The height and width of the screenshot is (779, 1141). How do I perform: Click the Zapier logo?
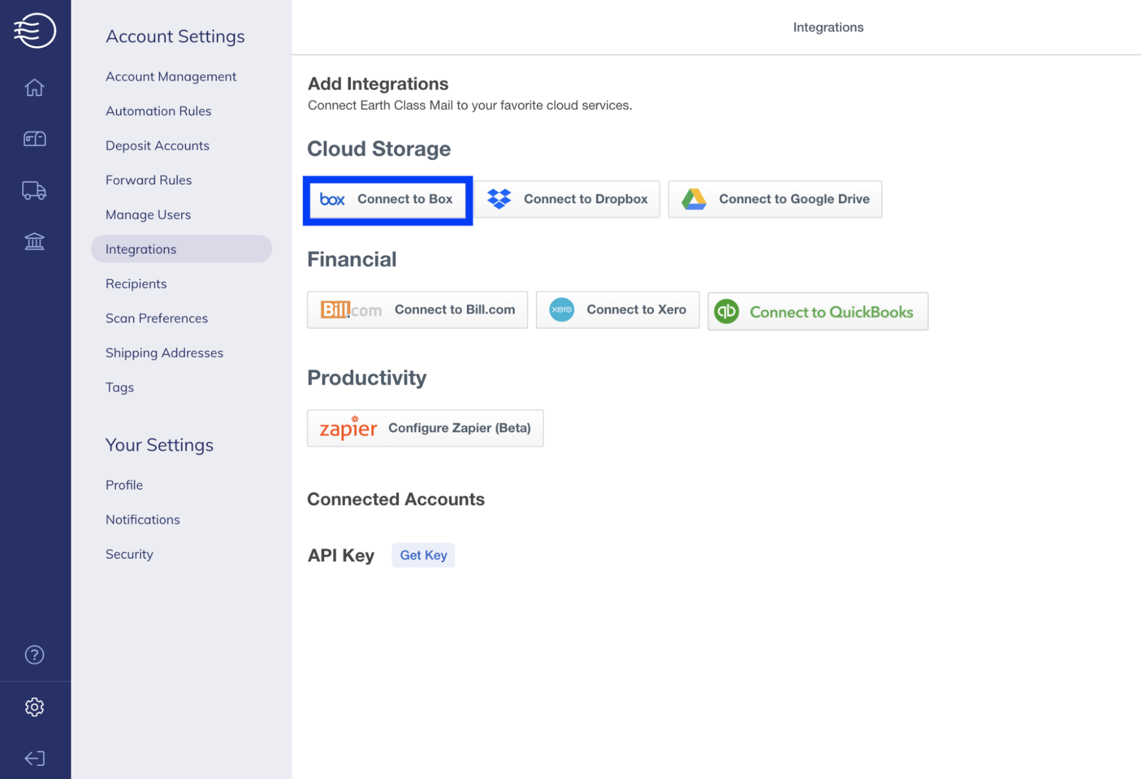pyautogui.click(x=348, y=427)
